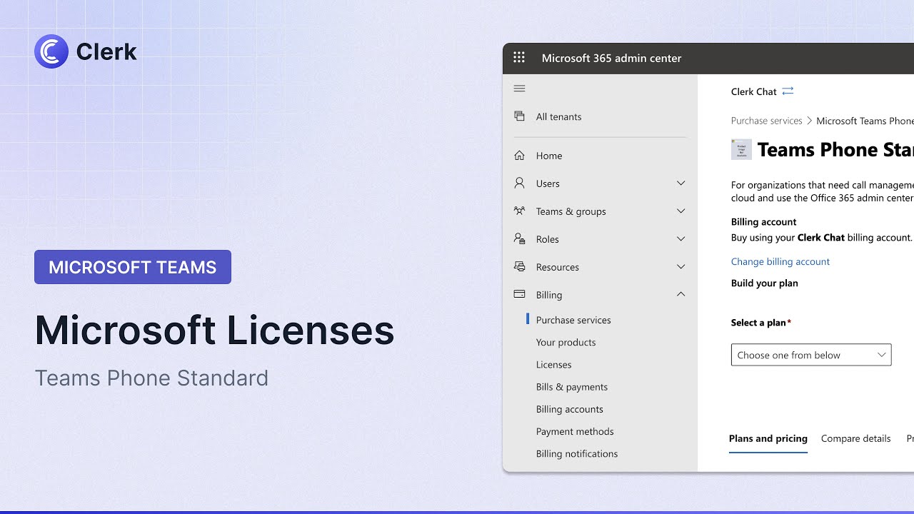The height and width of the screenshot is (514, 914).
Task: Click the Teams & groups label
Action: tap(571, 211)
